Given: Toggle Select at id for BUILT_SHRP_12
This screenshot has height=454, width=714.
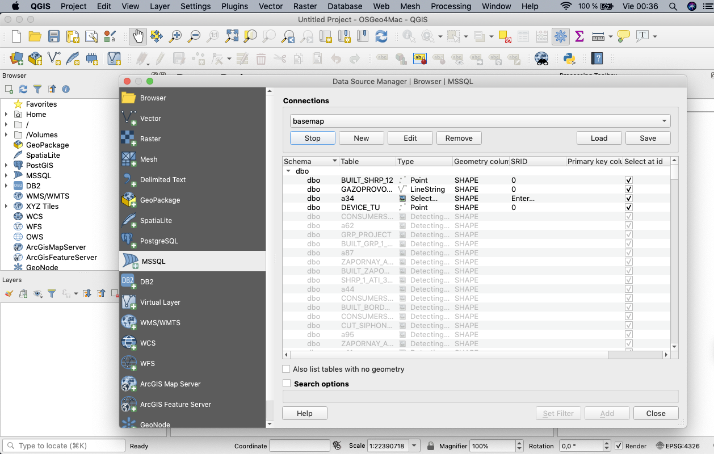Looking at the screenshot, I should [628, 180].
